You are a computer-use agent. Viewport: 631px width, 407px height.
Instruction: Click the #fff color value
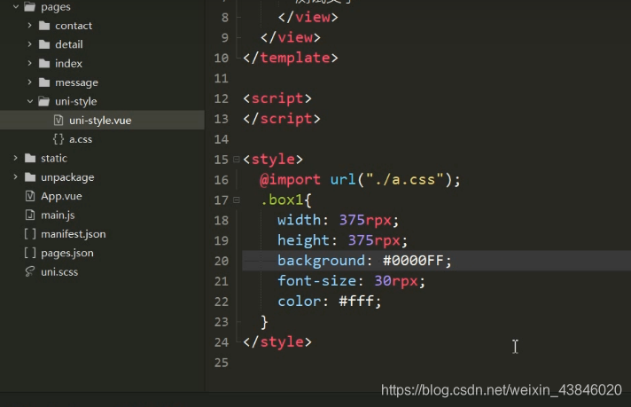(356, 301)
